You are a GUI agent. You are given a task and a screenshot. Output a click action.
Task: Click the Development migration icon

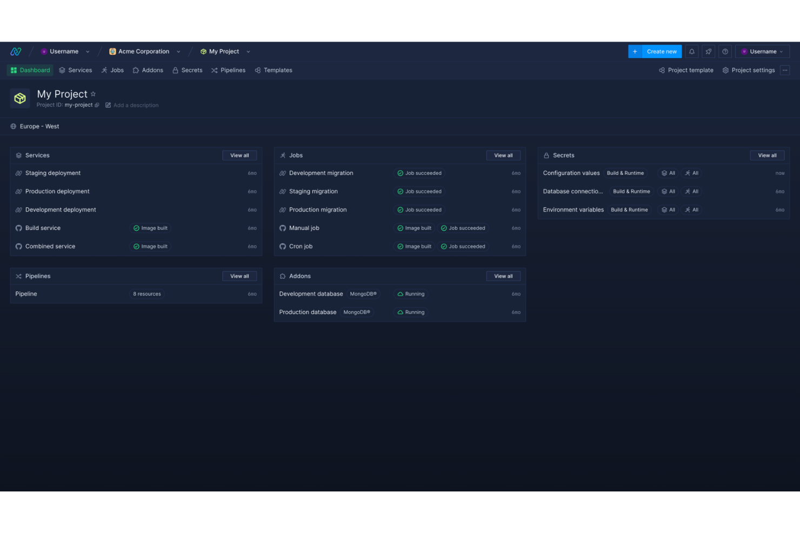pos(283,173)
